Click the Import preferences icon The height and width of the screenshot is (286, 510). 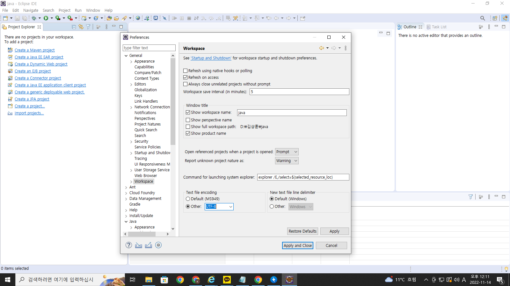[x=139, y=245]
